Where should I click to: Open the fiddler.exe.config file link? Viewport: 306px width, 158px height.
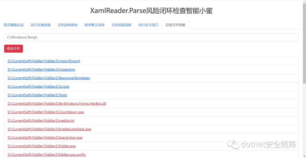(x=47, y=155)
